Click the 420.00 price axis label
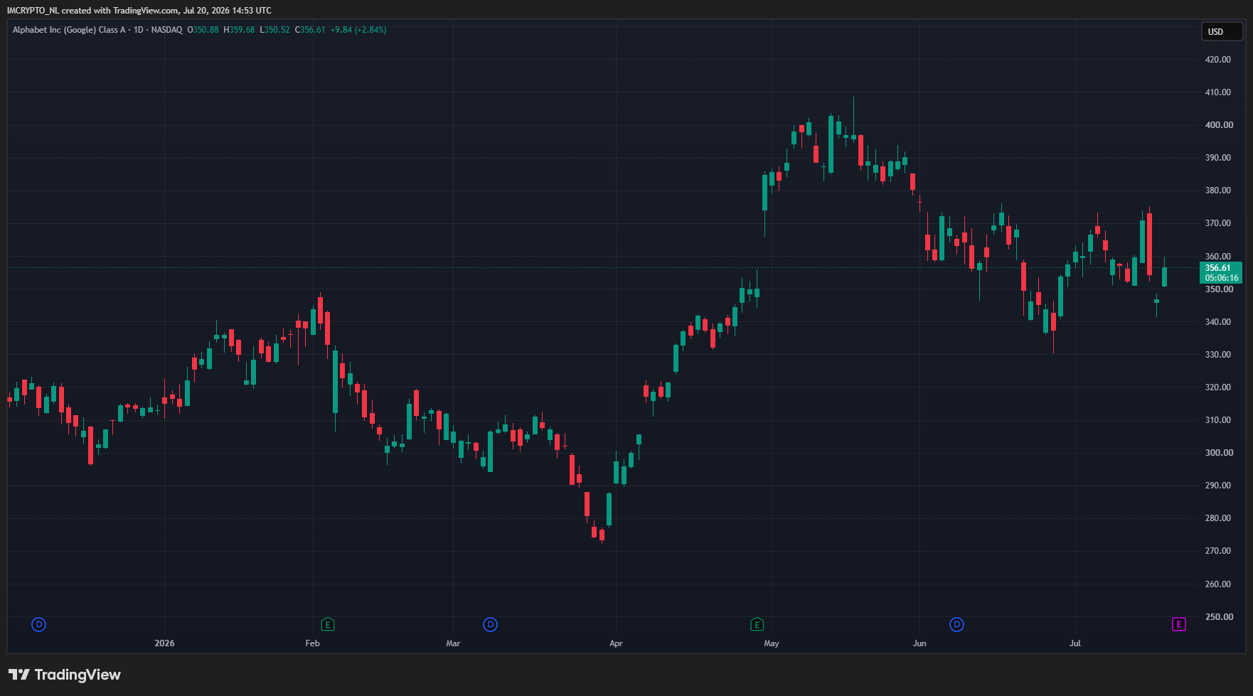The width and height of the screenshot is (1253, 696). pyautogui.click(x=1218, y=60)
